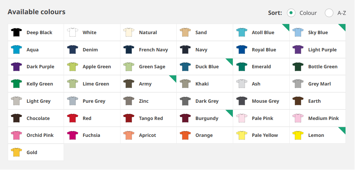This screenshot has height=171, width=356.
Task: Click the Royal Blue t-shirt icon
Action: point(242,50)
